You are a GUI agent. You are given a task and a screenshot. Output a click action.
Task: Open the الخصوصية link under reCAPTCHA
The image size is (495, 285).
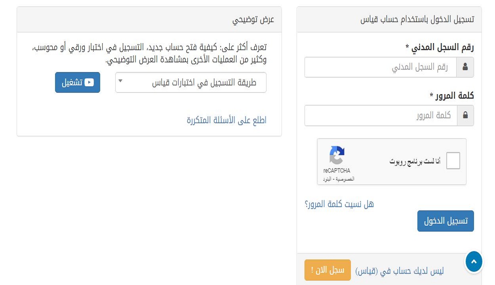tap(345, 179)
